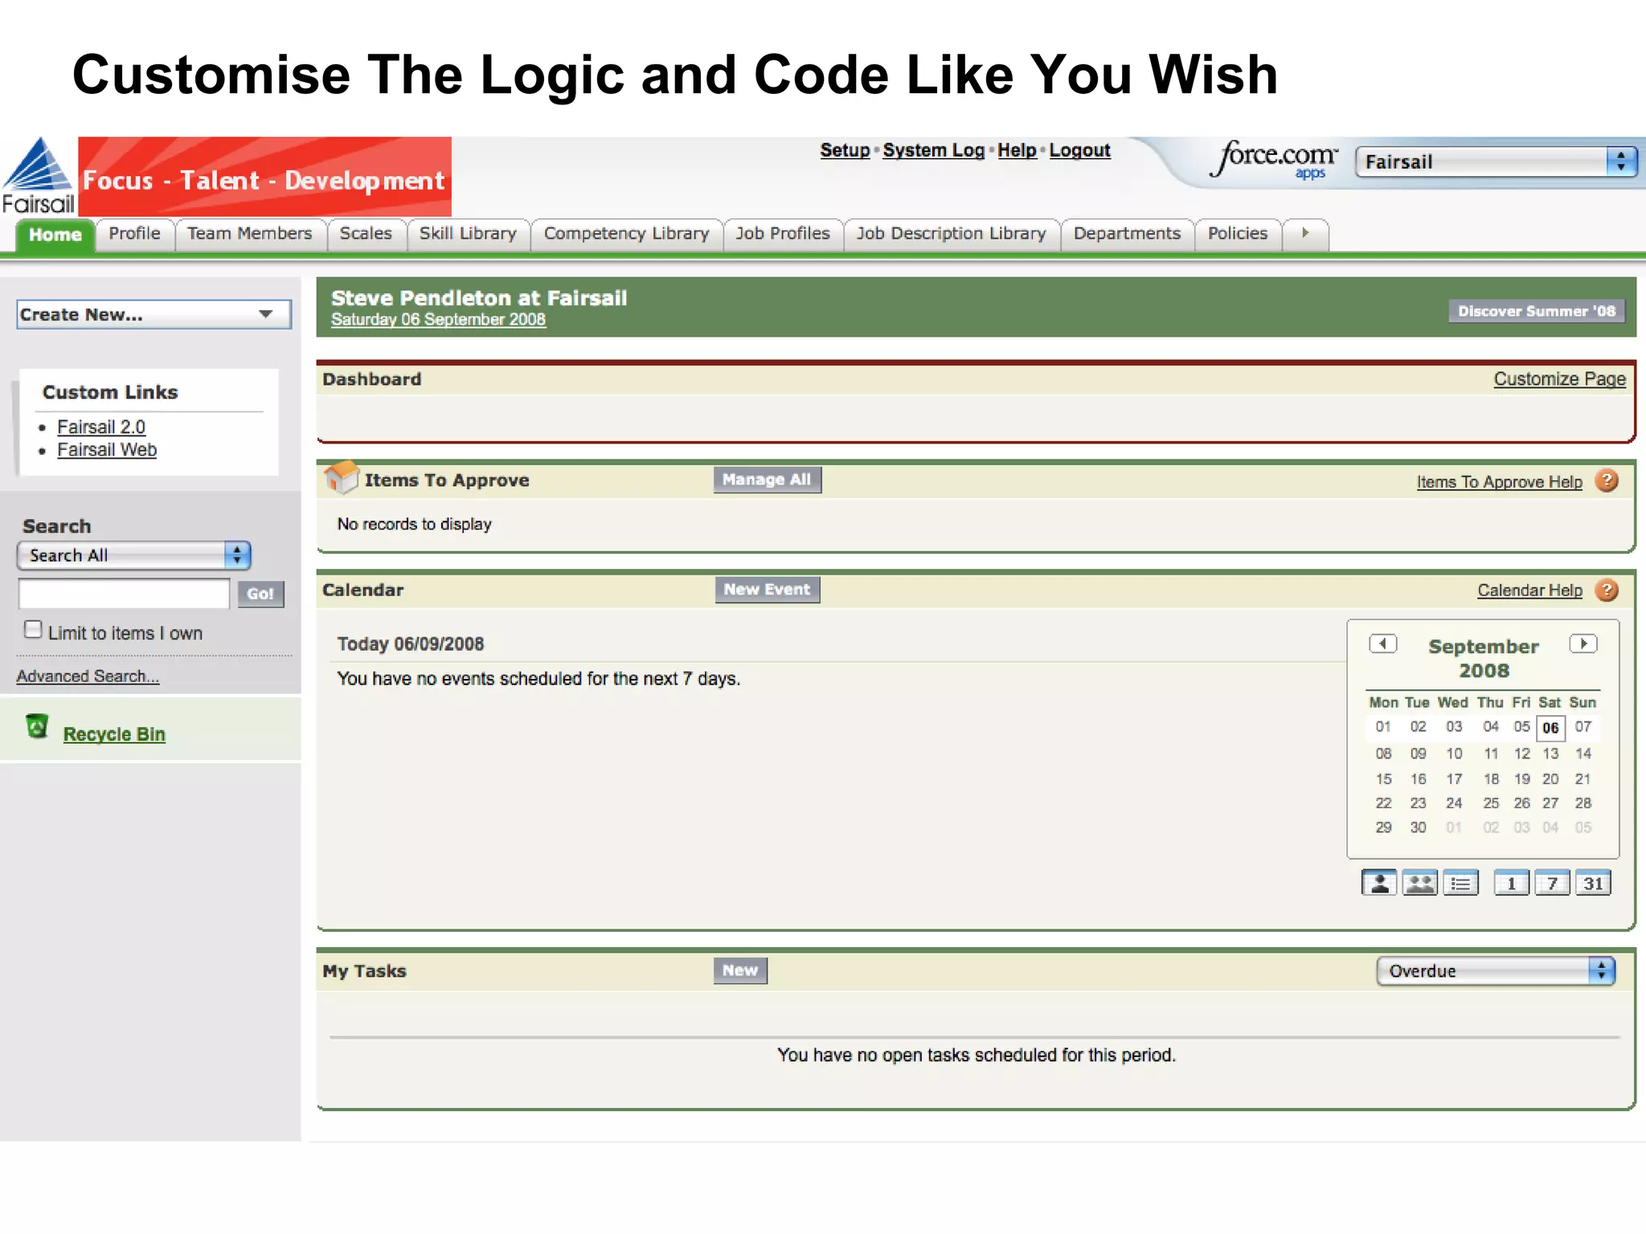The height and width of the screenshot is (1234, 1646).
Task: Switch to Team Members tab
Action: click(250, 234)
